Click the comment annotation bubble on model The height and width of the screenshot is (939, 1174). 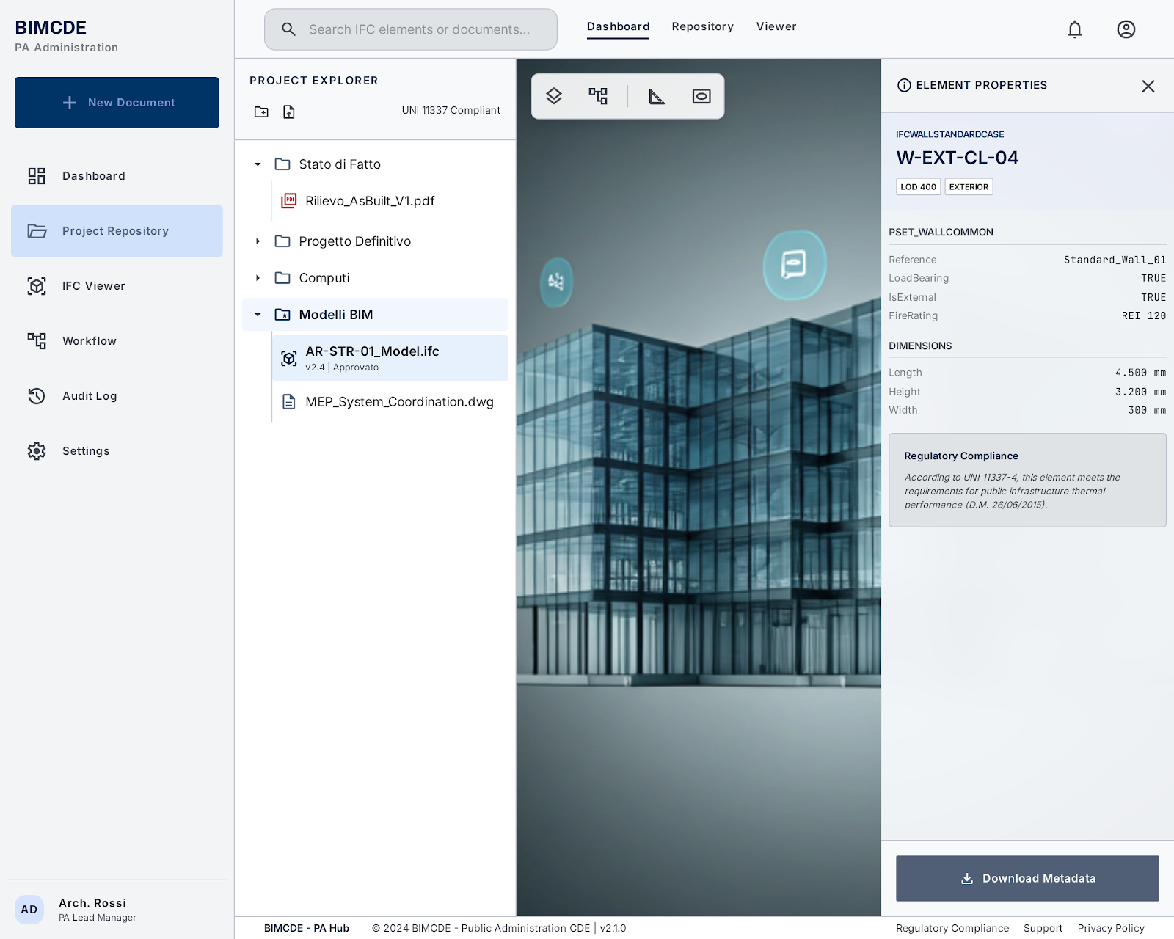click(x=795, y=265)
